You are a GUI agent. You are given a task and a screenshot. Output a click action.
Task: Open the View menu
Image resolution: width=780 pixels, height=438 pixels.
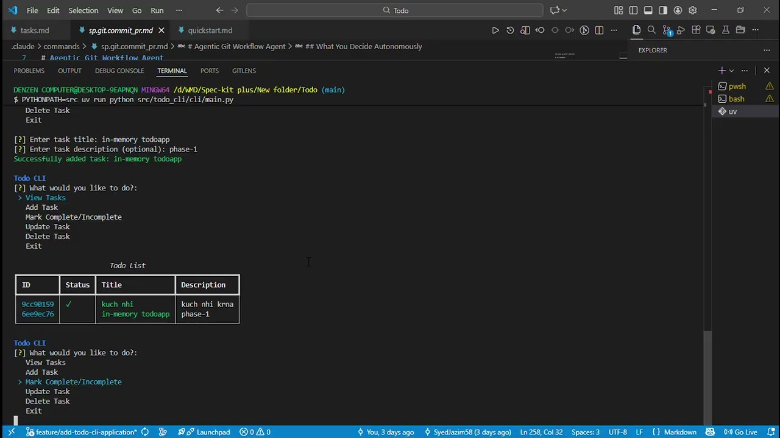click(x=115, y=10)
